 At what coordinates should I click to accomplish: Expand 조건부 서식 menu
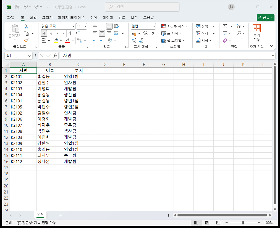click(x=174, y=26)
